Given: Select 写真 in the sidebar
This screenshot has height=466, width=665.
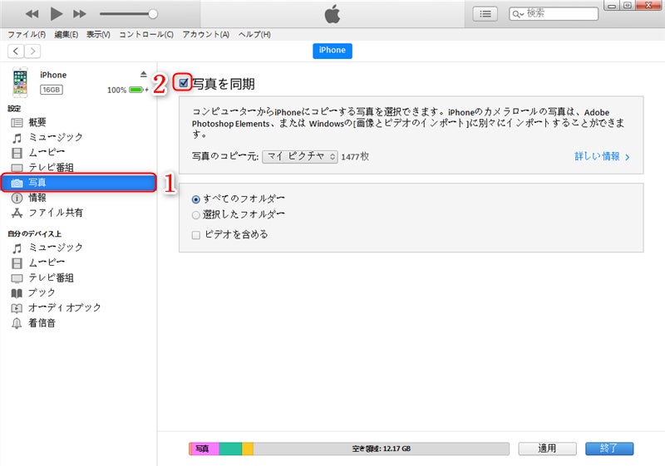Looking at the screenshot, I should pyautogui.click(x=78, y=183).
